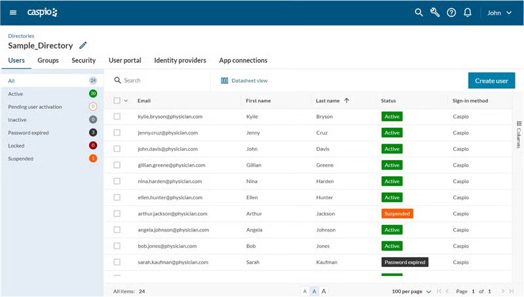Open the selection options chevron beside header checkbox
Image resolution: width=524 pixels, height=297 pixels.
pos(126,100)
